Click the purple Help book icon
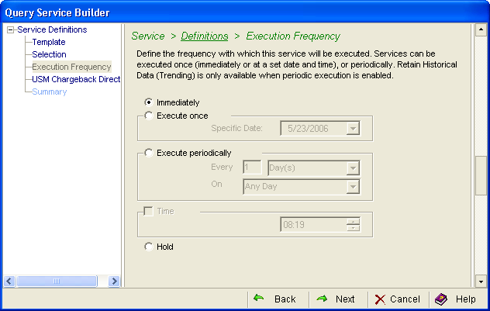This screenshot has width=490, height=311. (441, 299)
